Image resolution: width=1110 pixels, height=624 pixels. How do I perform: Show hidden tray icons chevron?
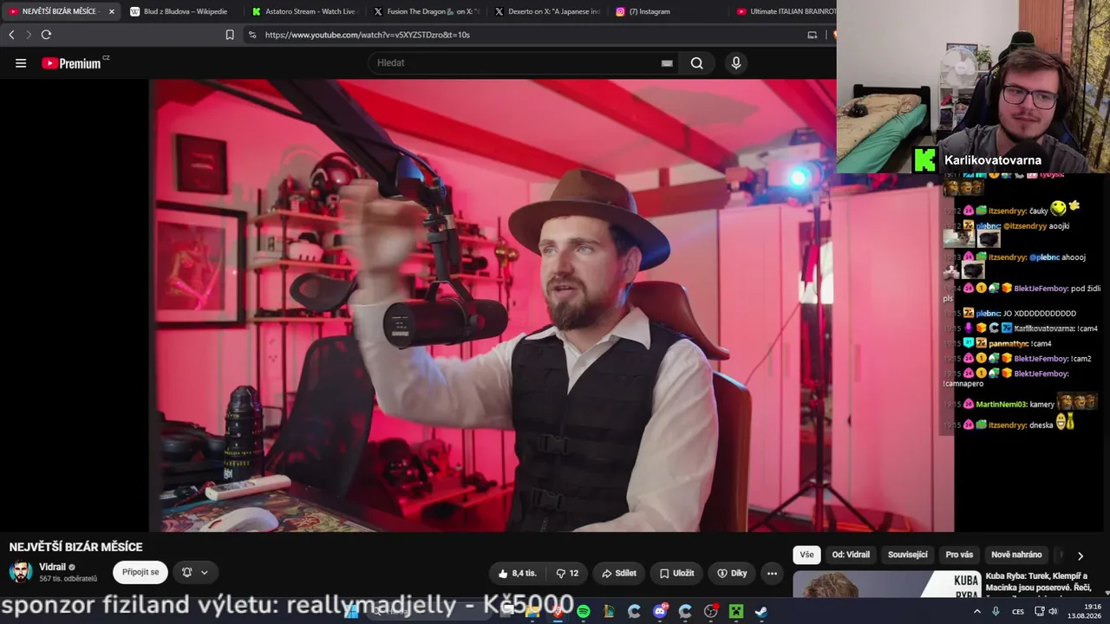977,611
